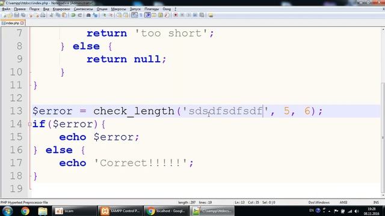Click the Redo arrow toolbar icon
This screenshot has height=216, width=385.
pos(80,15)
